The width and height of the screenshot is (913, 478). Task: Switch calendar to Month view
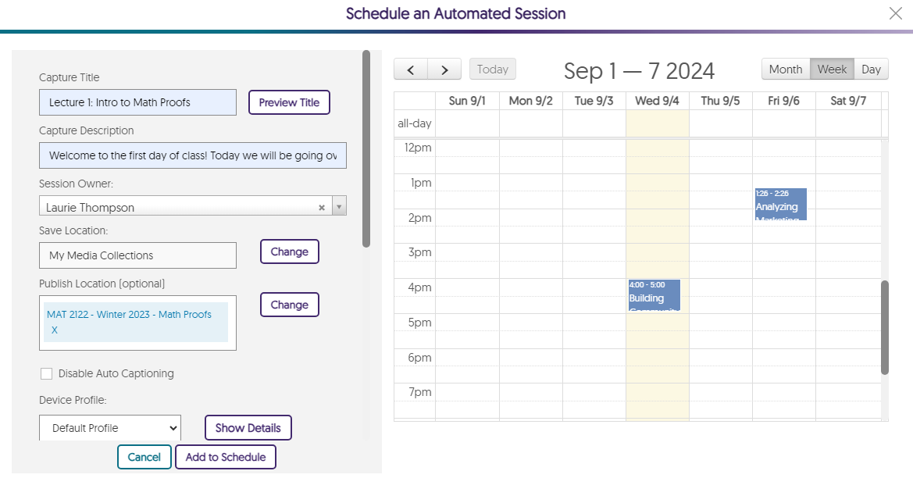pos(785,69)
